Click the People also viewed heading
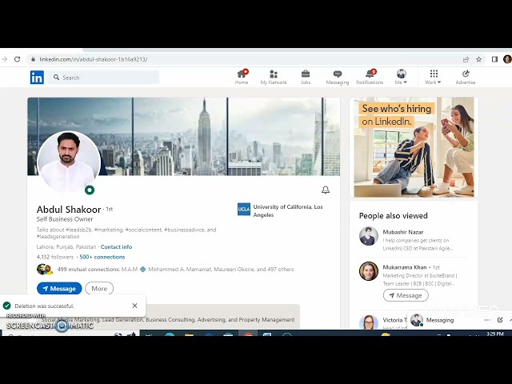 [x=393, y=216]
